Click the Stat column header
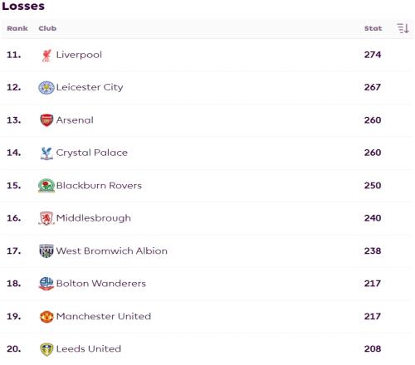The width and height of the screenshot is (415, 365). pyautogui.click(x=373, y=28)
